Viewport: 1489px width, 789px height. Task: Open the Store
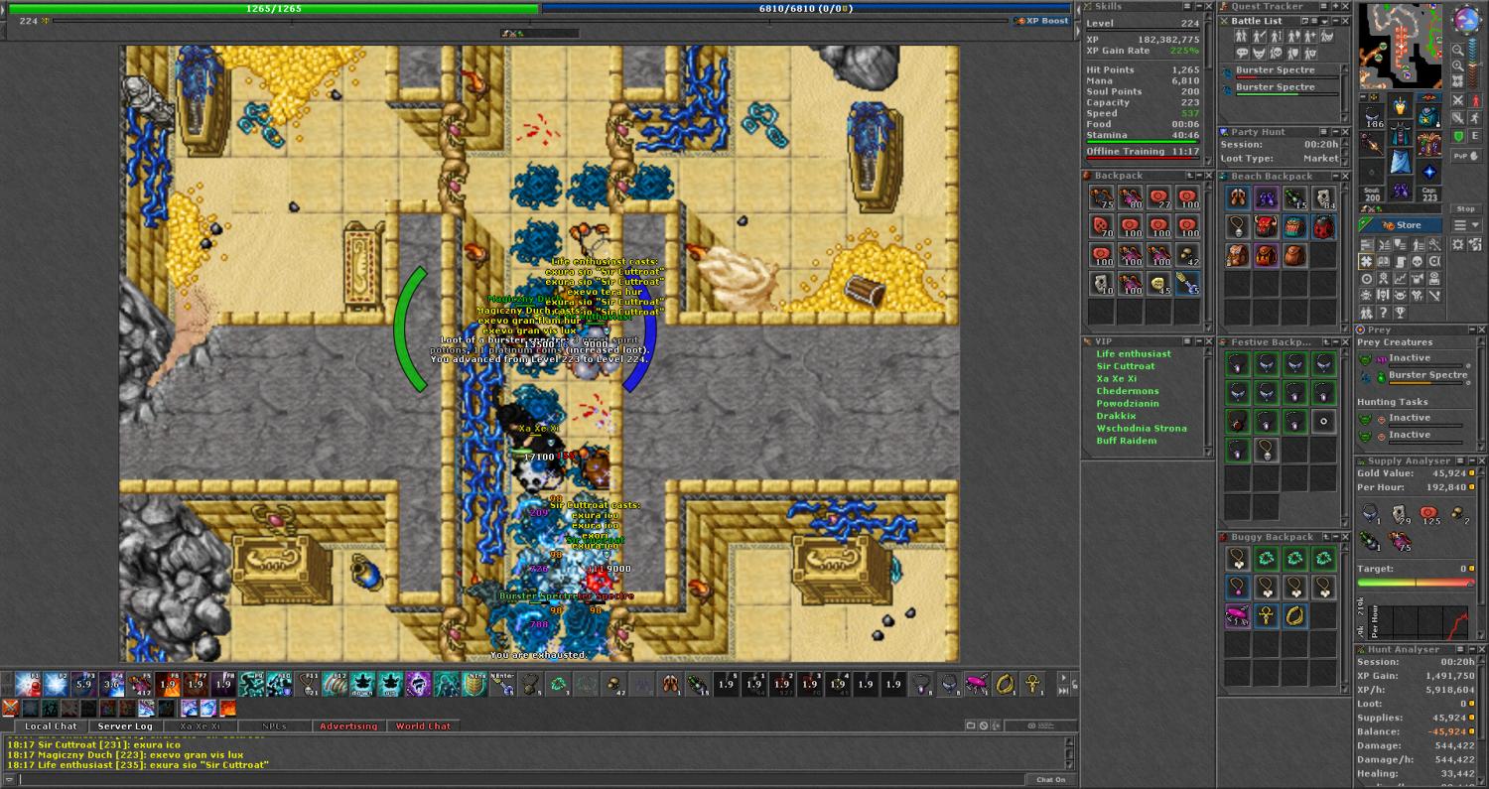1401,225
